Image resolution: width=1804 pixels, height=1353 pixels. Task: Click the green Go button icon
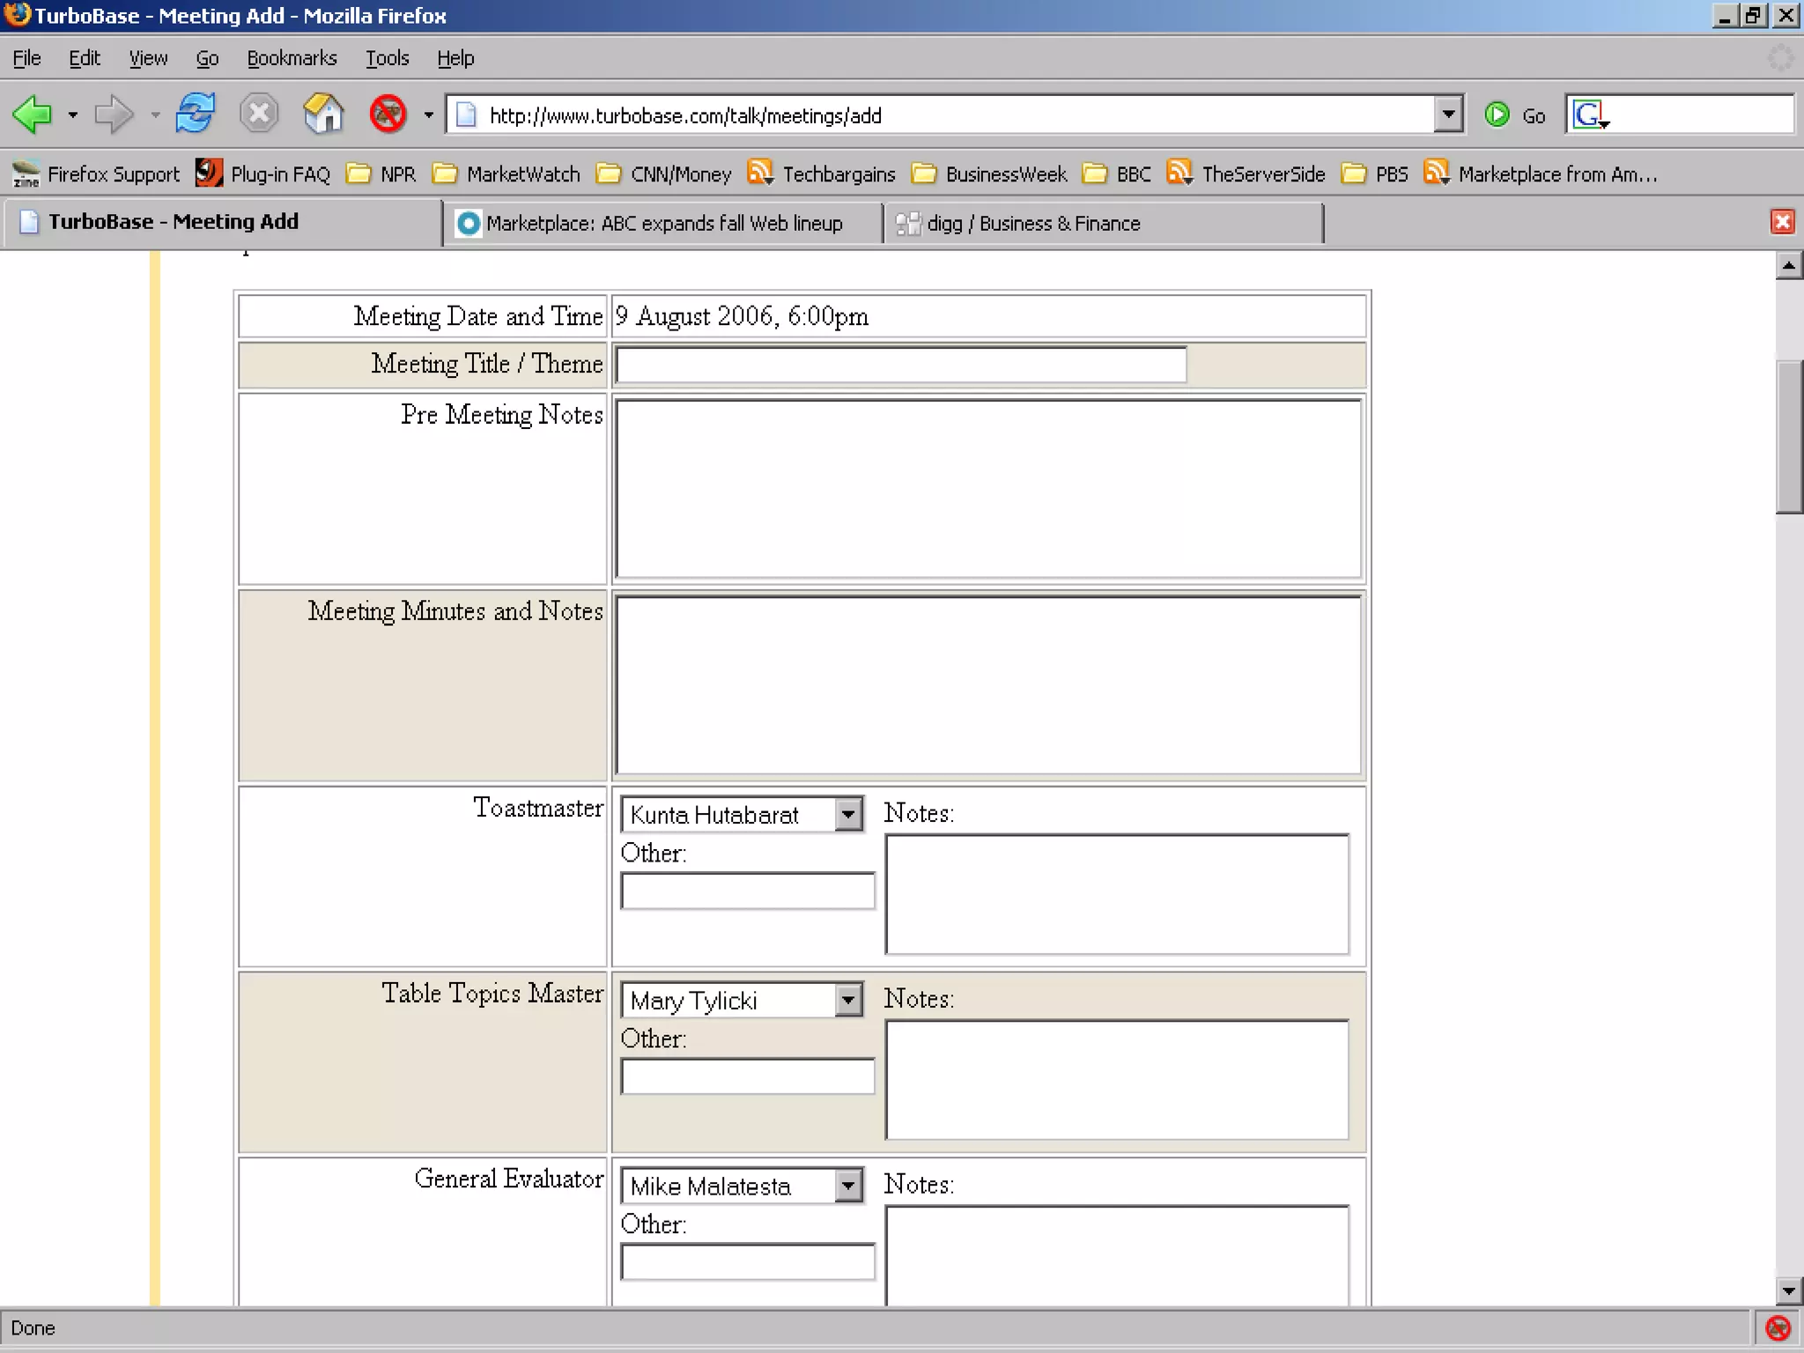[1497, 115]
